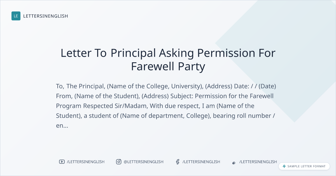
Task: Click the small swirl icon after Facebook
Action: (234, 163)
